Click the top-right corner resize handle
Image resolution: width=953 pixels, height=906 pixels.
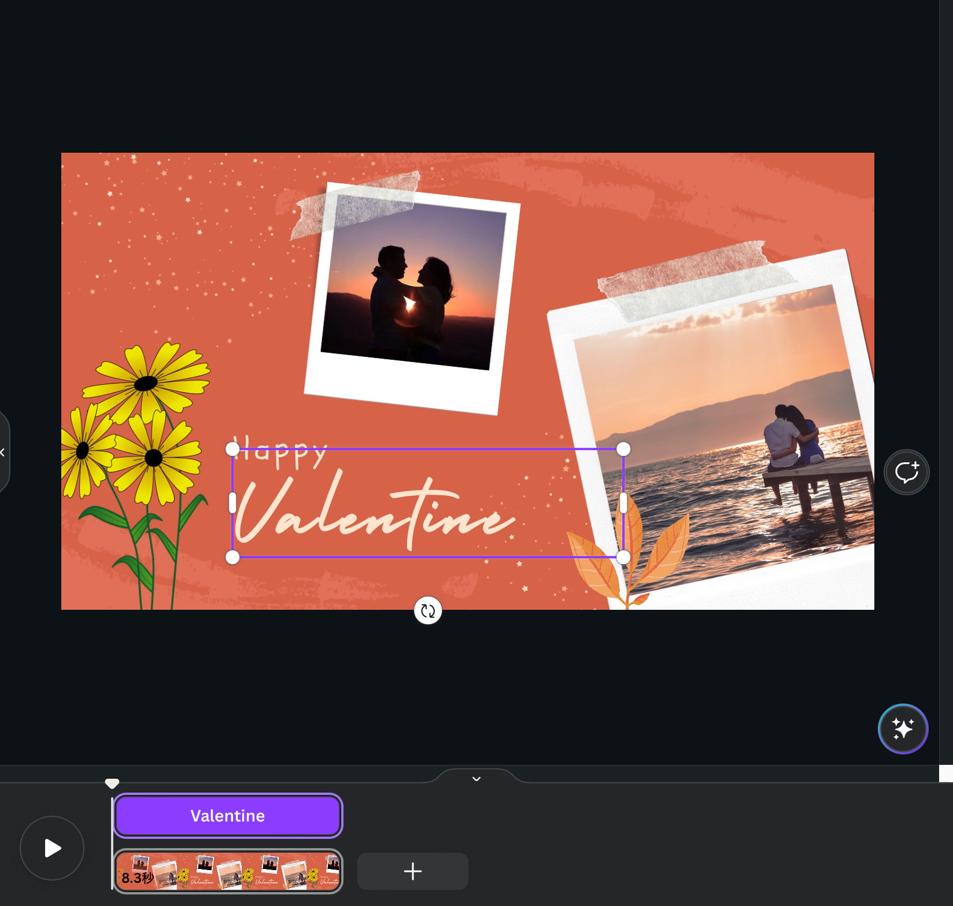pyautogui.click(x=623, y=449)
